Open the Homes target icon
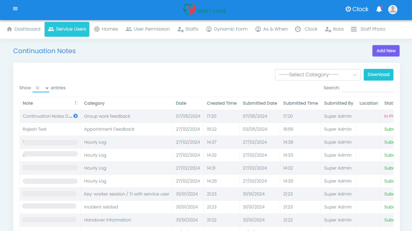This screenshot has width=412, height=231. (x=97, y=29)
